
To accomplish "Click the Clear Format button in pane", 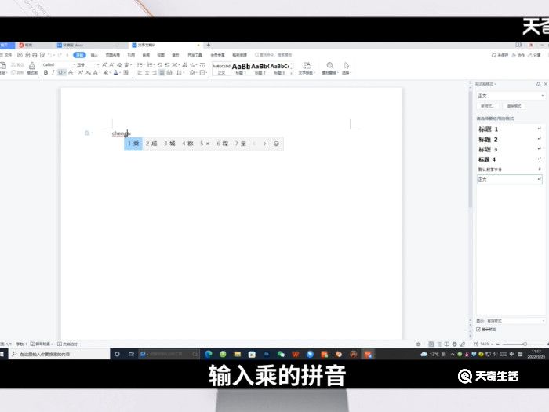I will tap(514, 106).
